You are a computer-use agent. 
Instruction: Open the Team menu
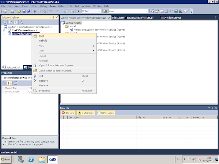tap(53, 6)
